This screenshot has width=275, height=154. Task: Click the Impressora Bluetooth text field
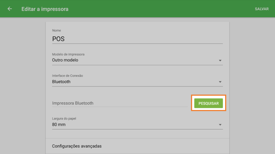tap(120, 103)
